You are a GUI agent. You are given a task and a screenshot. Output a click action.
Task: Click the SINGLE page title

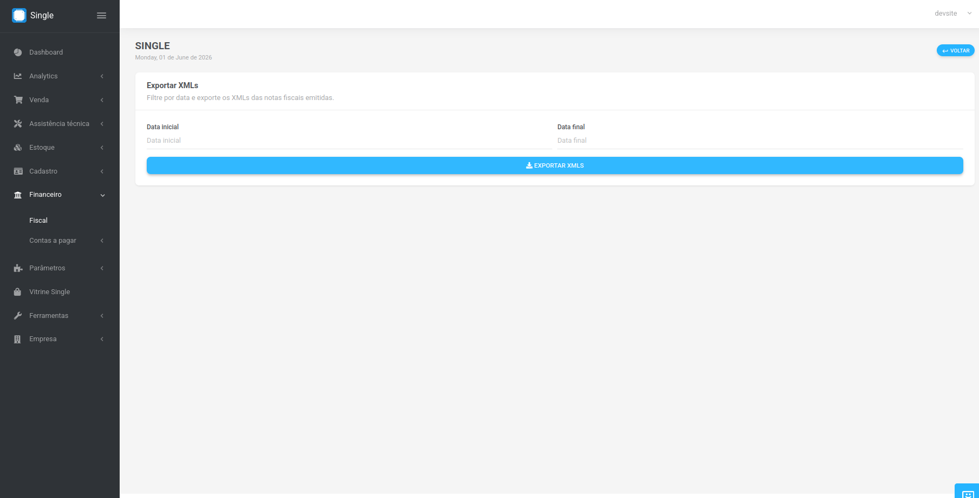click(x=153, y=46)
